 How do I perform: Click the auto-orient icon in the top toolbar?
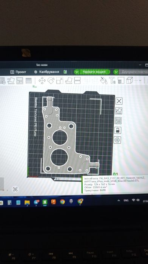pos(11,80)
